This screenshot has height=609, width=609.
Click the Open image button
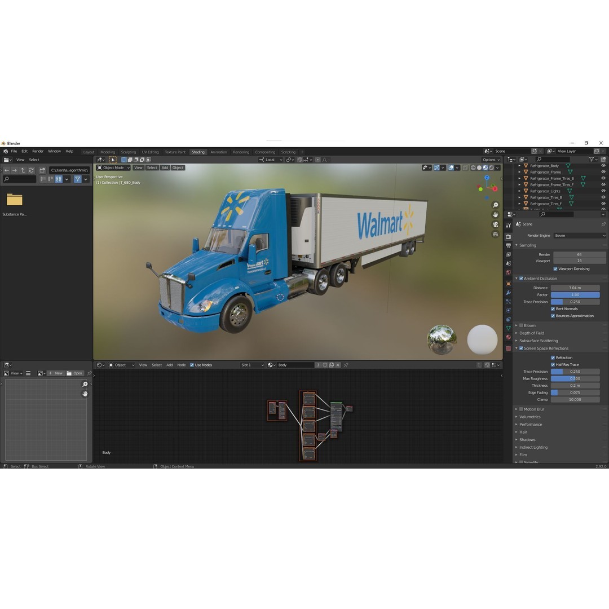(x=74, y=373)
